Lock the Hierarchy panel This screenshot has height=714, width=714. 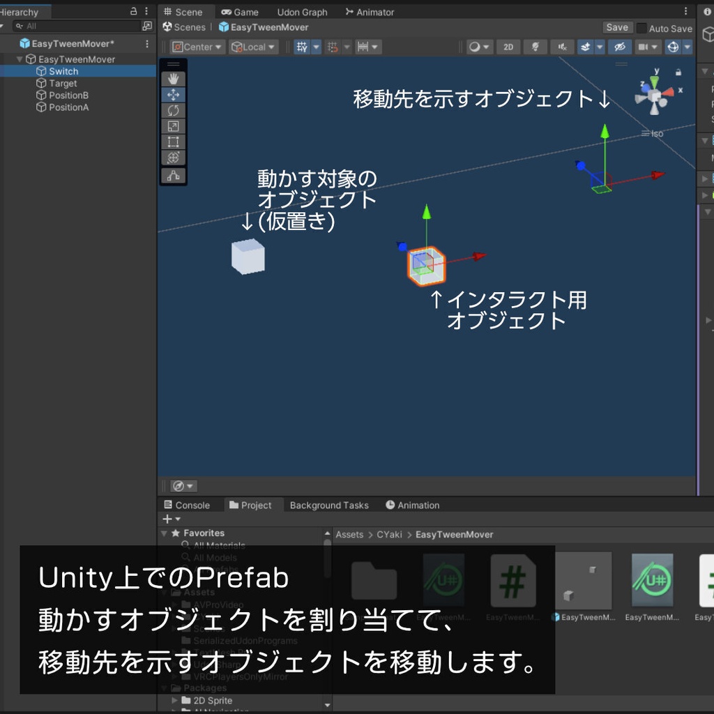coord(133,11)
